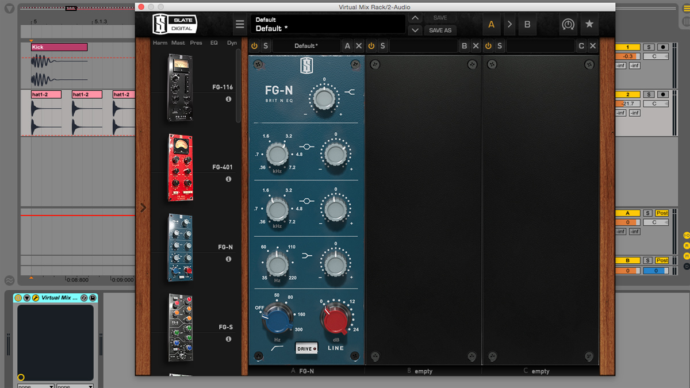Toggle power for rack slot C
Screen dimensions: 690x388
pyautogui.click(x=488, y=46)
